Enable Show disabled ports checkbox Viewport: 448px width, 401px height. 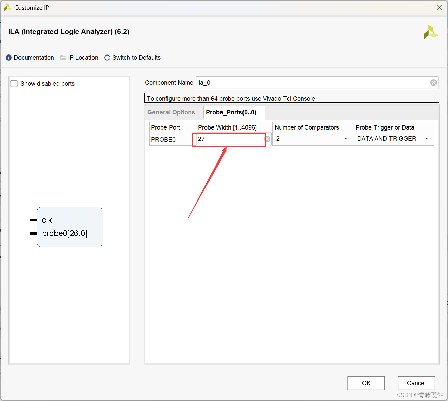14,84
